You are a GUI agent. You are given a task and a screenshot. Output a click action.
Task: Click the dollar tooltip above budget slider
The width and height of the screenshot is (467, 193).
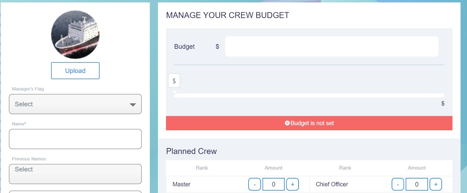[x=174, y=81]
